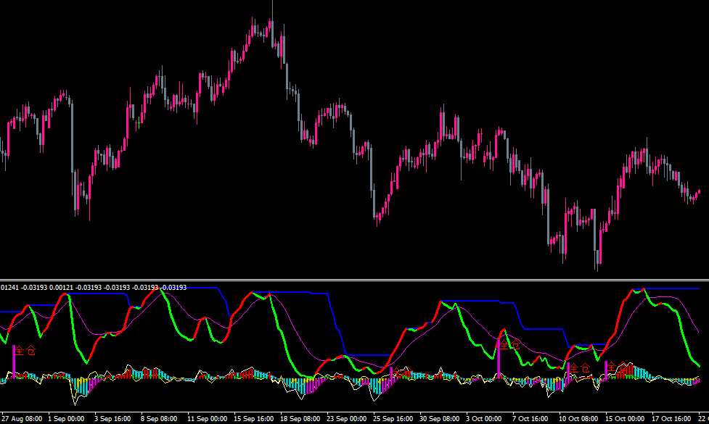The image size is (709, 424).
Task: Select the 17 Oct 16:00 time label
Action: point(673,419)
